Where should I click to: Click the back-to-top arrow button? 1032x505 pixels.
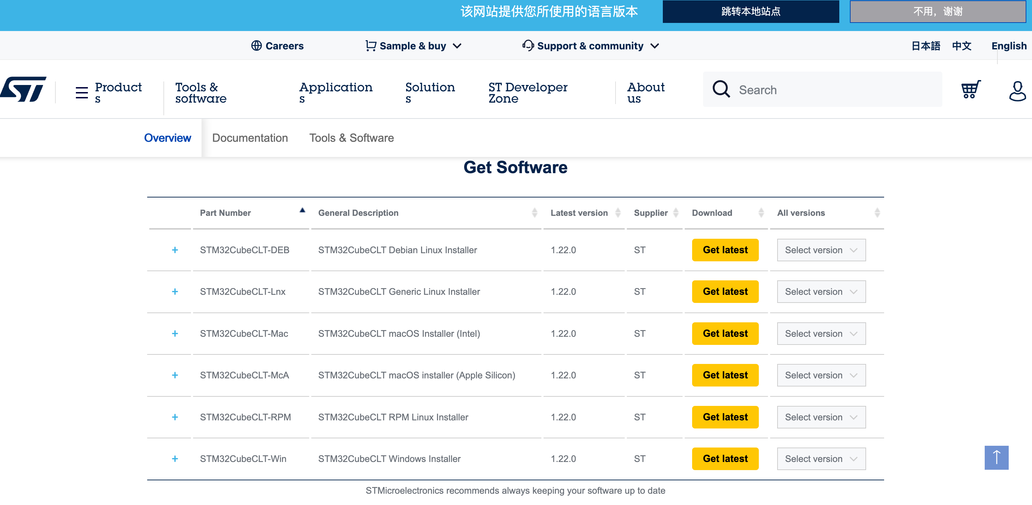[x=996, y=457]
